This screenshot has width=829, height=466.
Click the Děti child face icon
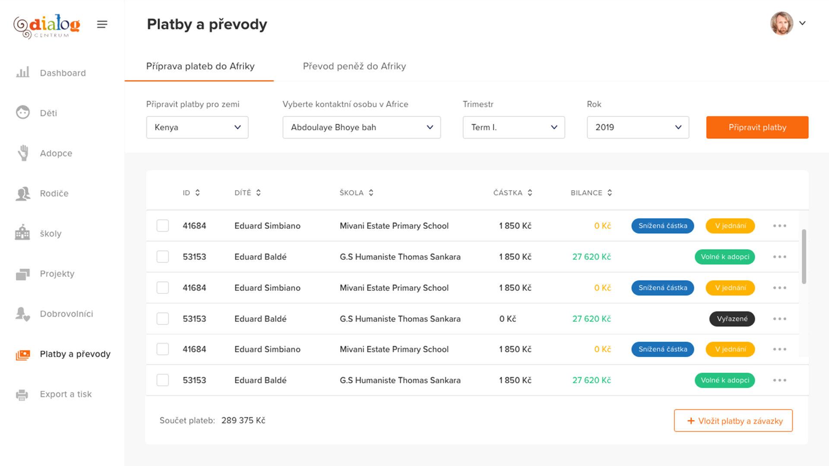pos(23,112)
